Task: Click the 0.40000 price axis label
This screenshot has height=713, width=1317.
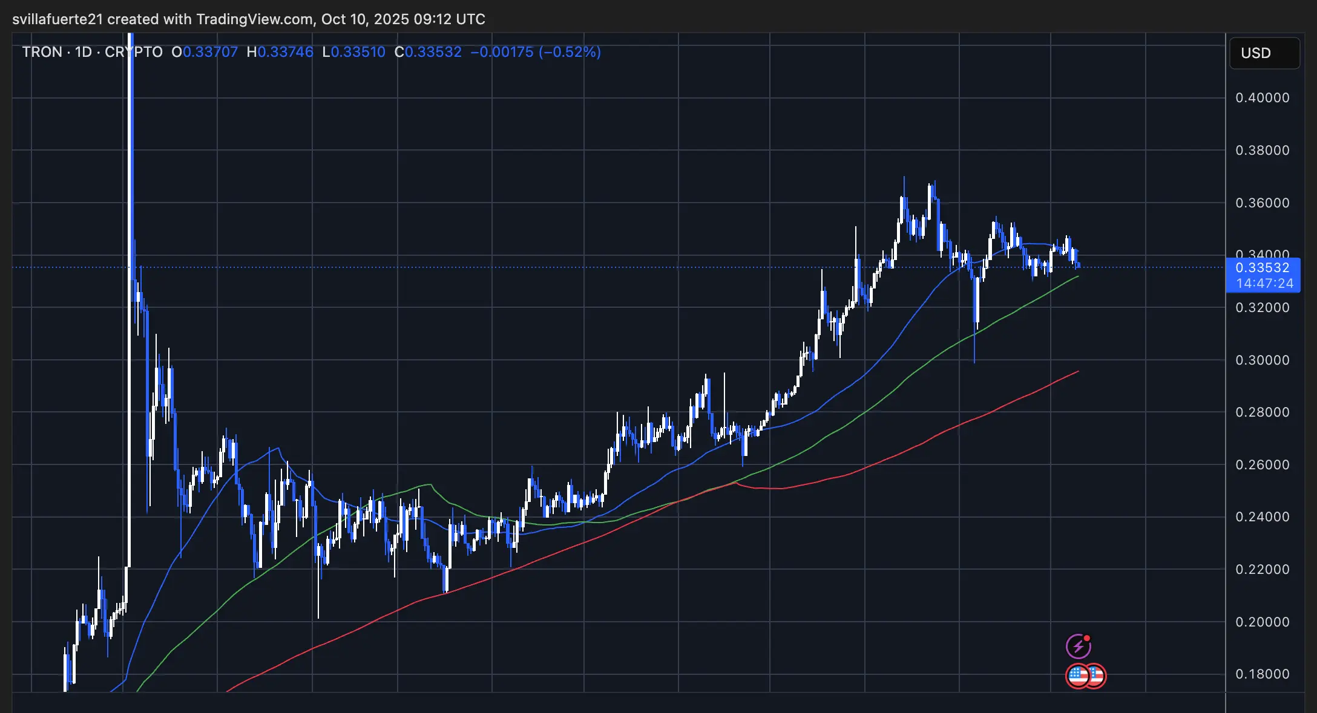Action: (1262, 97)
